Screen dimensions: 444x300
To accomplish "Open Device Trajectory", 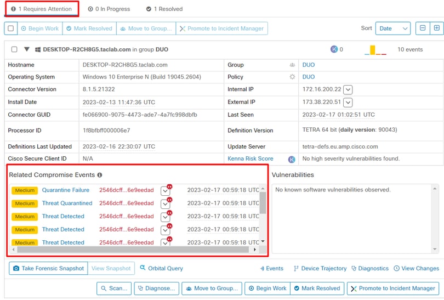I will (x=320, y=268).
